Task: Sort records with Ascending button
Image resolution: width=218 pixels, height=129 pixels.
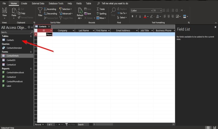Action: coord(50,9)
